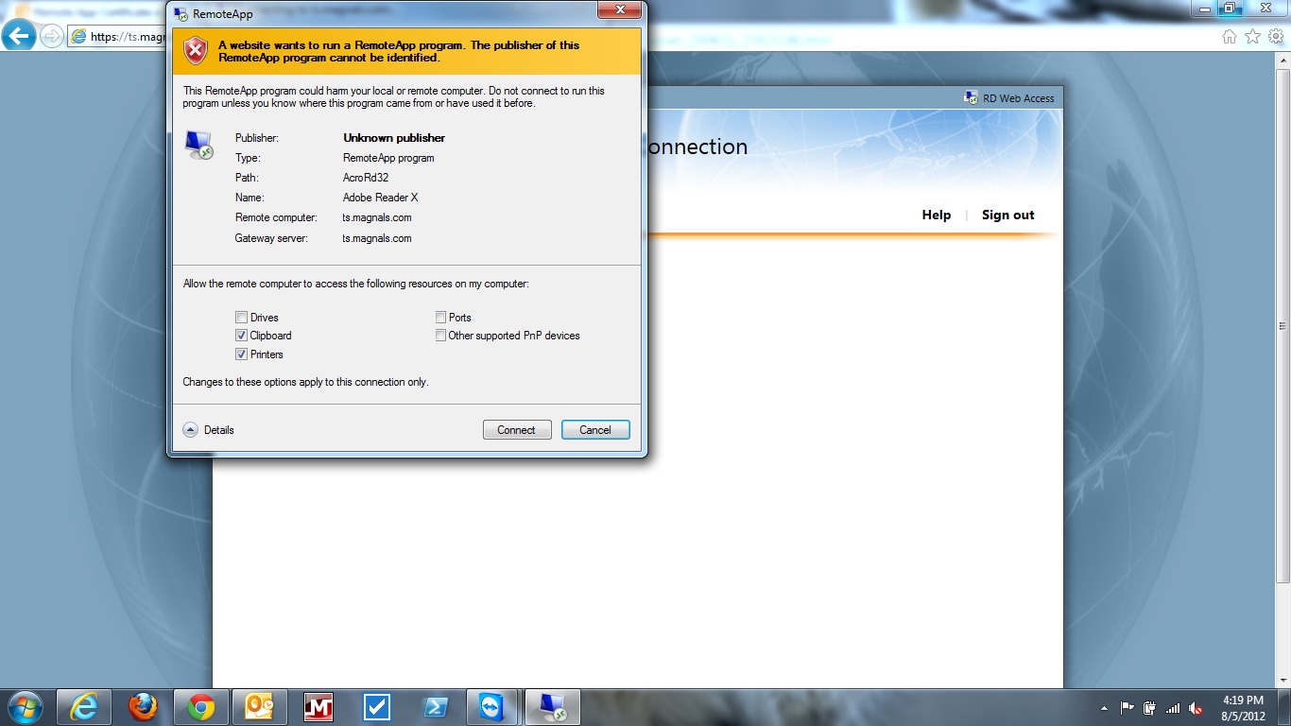Image resolution: width=1291 pixels, height=726 pixels.
Task: Click the Connect button
Action: [516, 430]
